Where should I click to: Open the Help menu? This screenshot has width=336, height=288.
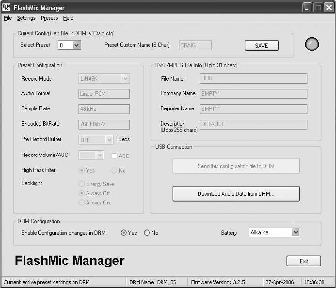pos(68,18)
